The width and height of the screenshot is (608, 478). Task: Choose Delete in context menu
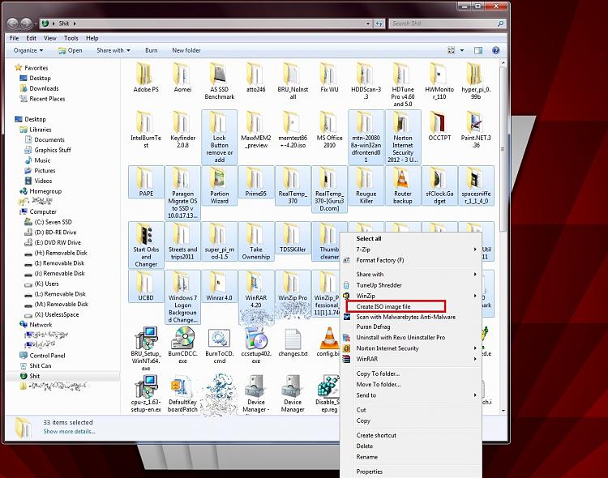pyautogui.click(x=411, y=446)
